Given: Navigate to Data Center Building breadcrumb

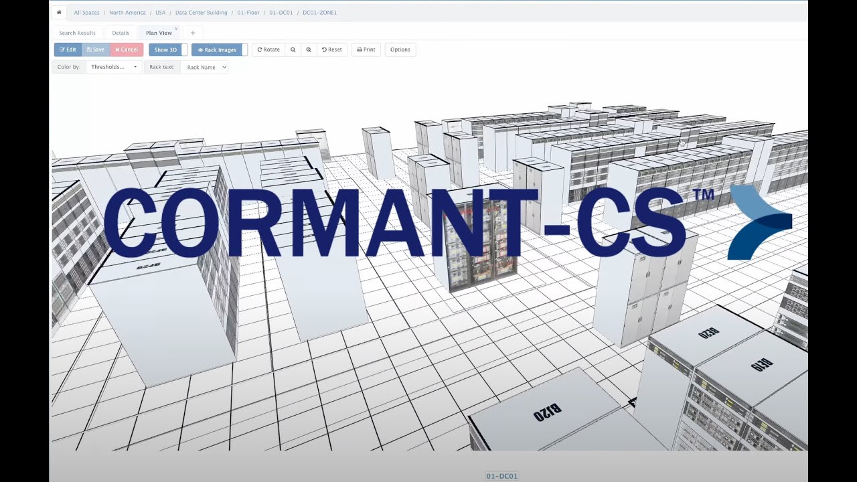Looking at the screenshot, I should point(201,13).
